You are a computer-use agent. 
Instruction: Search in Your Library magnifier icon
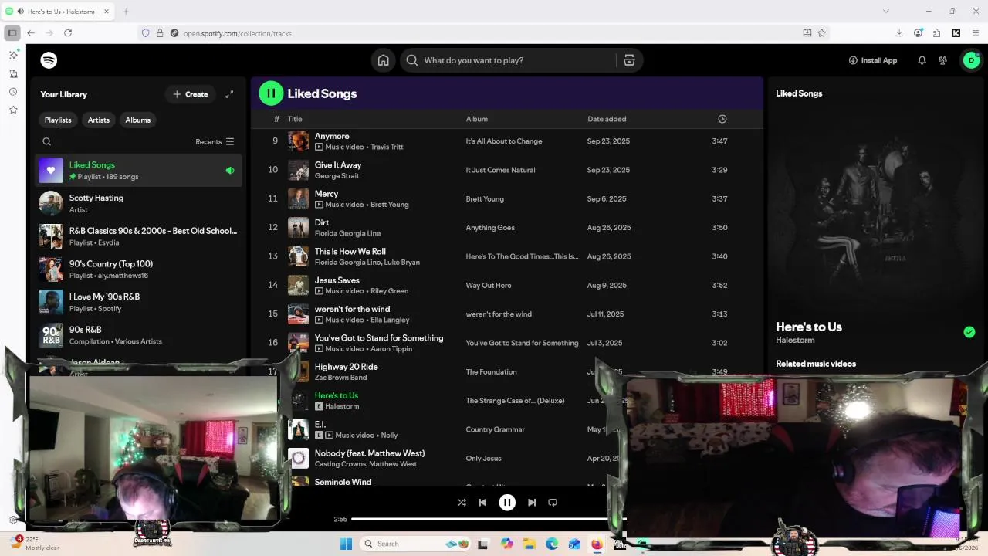(x=47, y=141)
